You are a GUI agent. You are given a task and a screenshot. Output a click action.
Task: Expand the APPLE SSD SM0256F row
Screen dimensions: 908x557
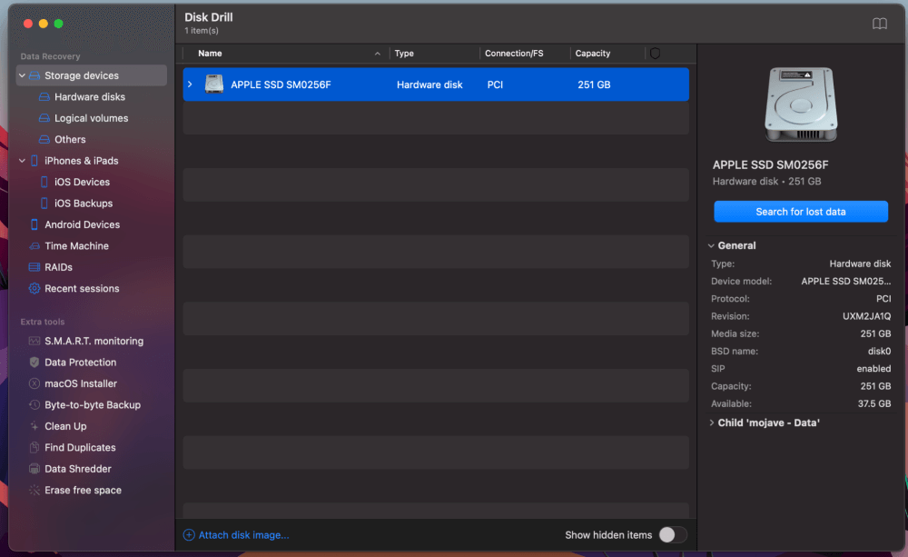pyautogui.click(x=190, y=85)
